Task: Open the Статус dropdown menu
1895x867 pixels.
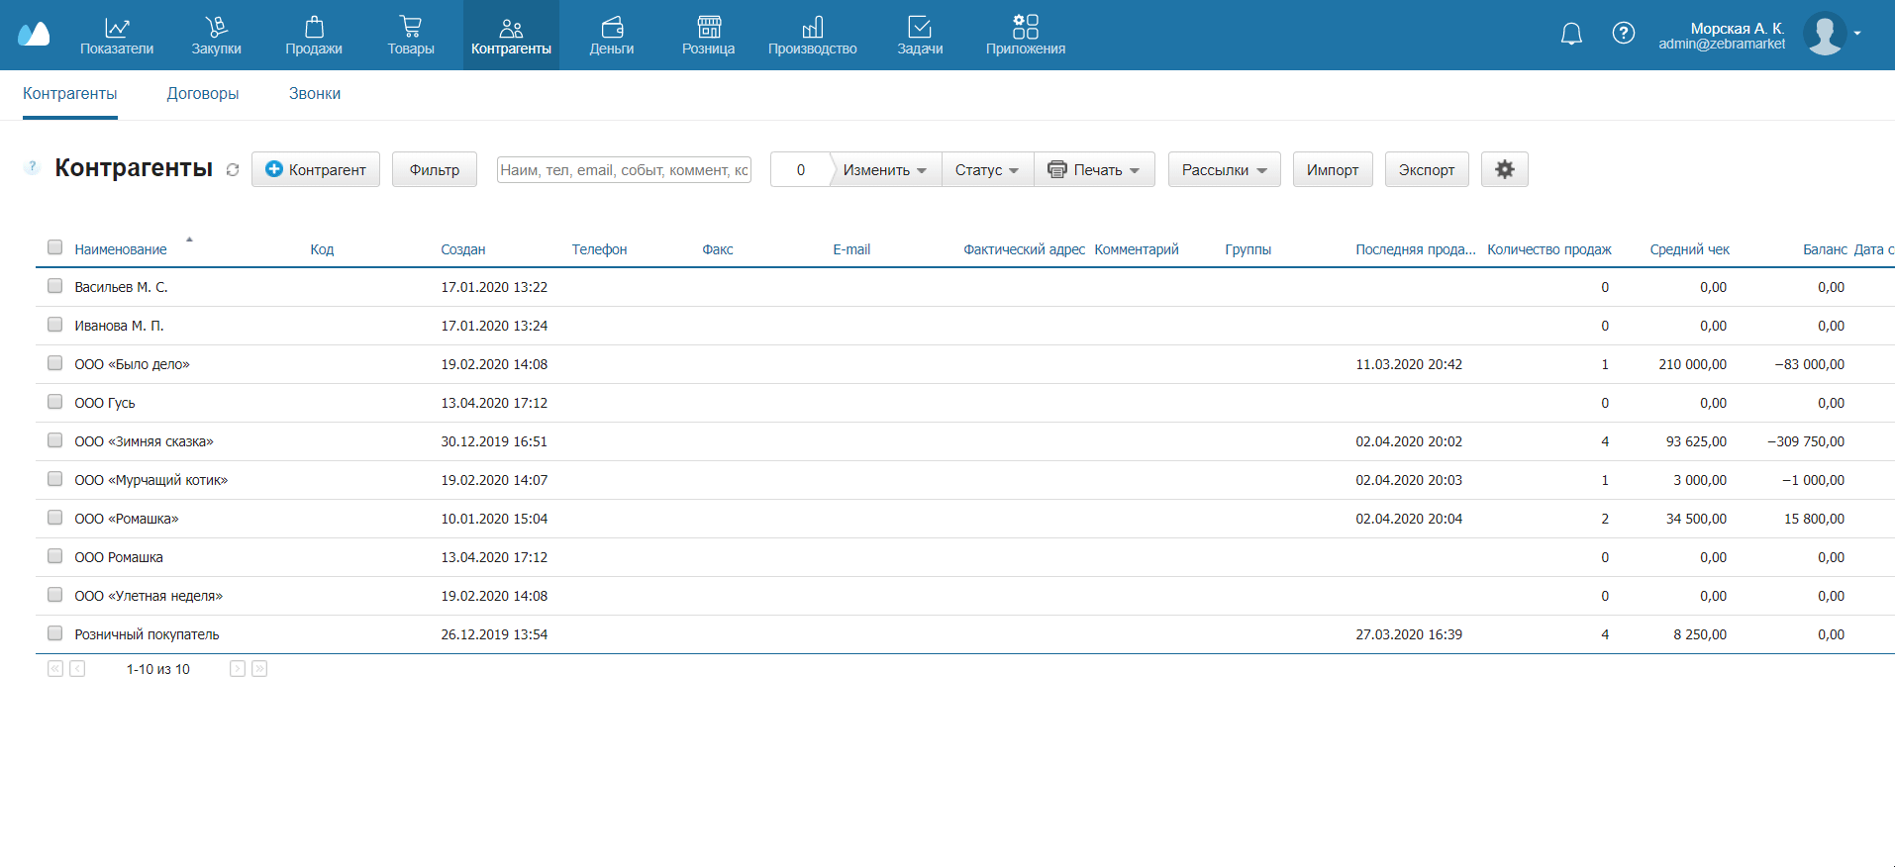Action: [x=986, y=170]
